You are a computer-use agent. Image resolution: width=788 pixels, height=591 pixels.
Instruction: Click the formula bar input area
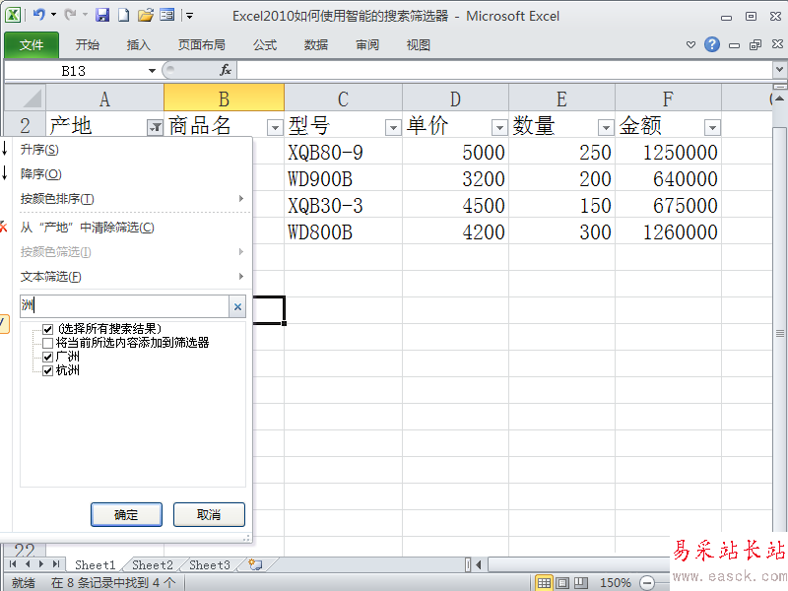tap(505, 70)
